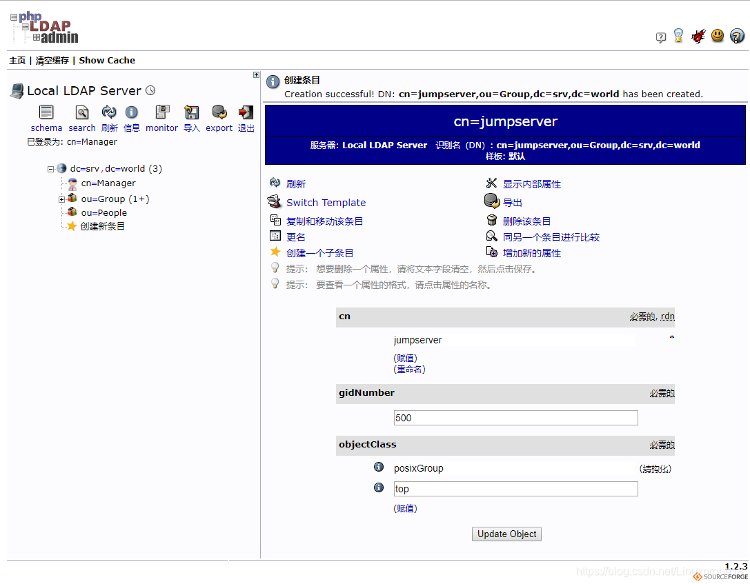The image size is (750, 584).
Task: Click the jumpserver cn value
Action: pyautogui.click(x=417, y=340)
